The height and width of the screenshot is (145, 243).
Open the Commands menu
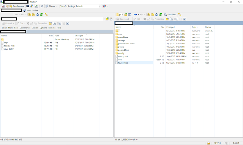pyautogui.click(x=25, y=28)
